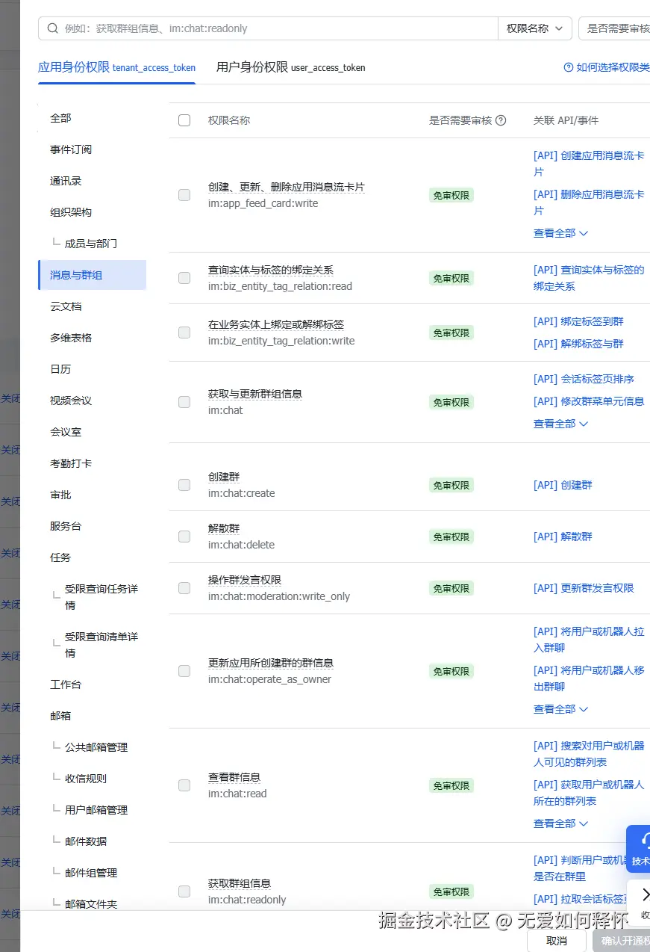Expand 查看全部 in the app_feed_card row
This screenshot has width=650, height=952.
(x=561, y=233)
